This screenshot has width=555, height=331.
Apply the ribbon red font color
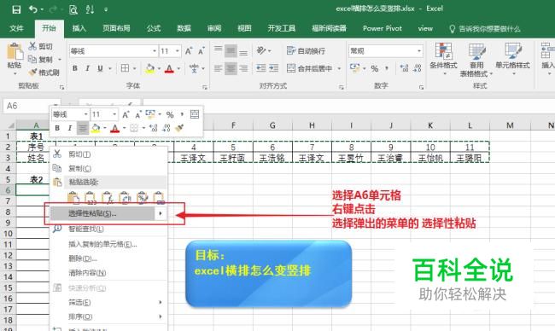170,68
